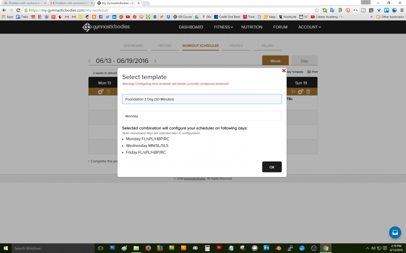Viewport: 406px width, 253px height.
Task: Open the LinkedIn bookmark icon
Action: (114, 17)
